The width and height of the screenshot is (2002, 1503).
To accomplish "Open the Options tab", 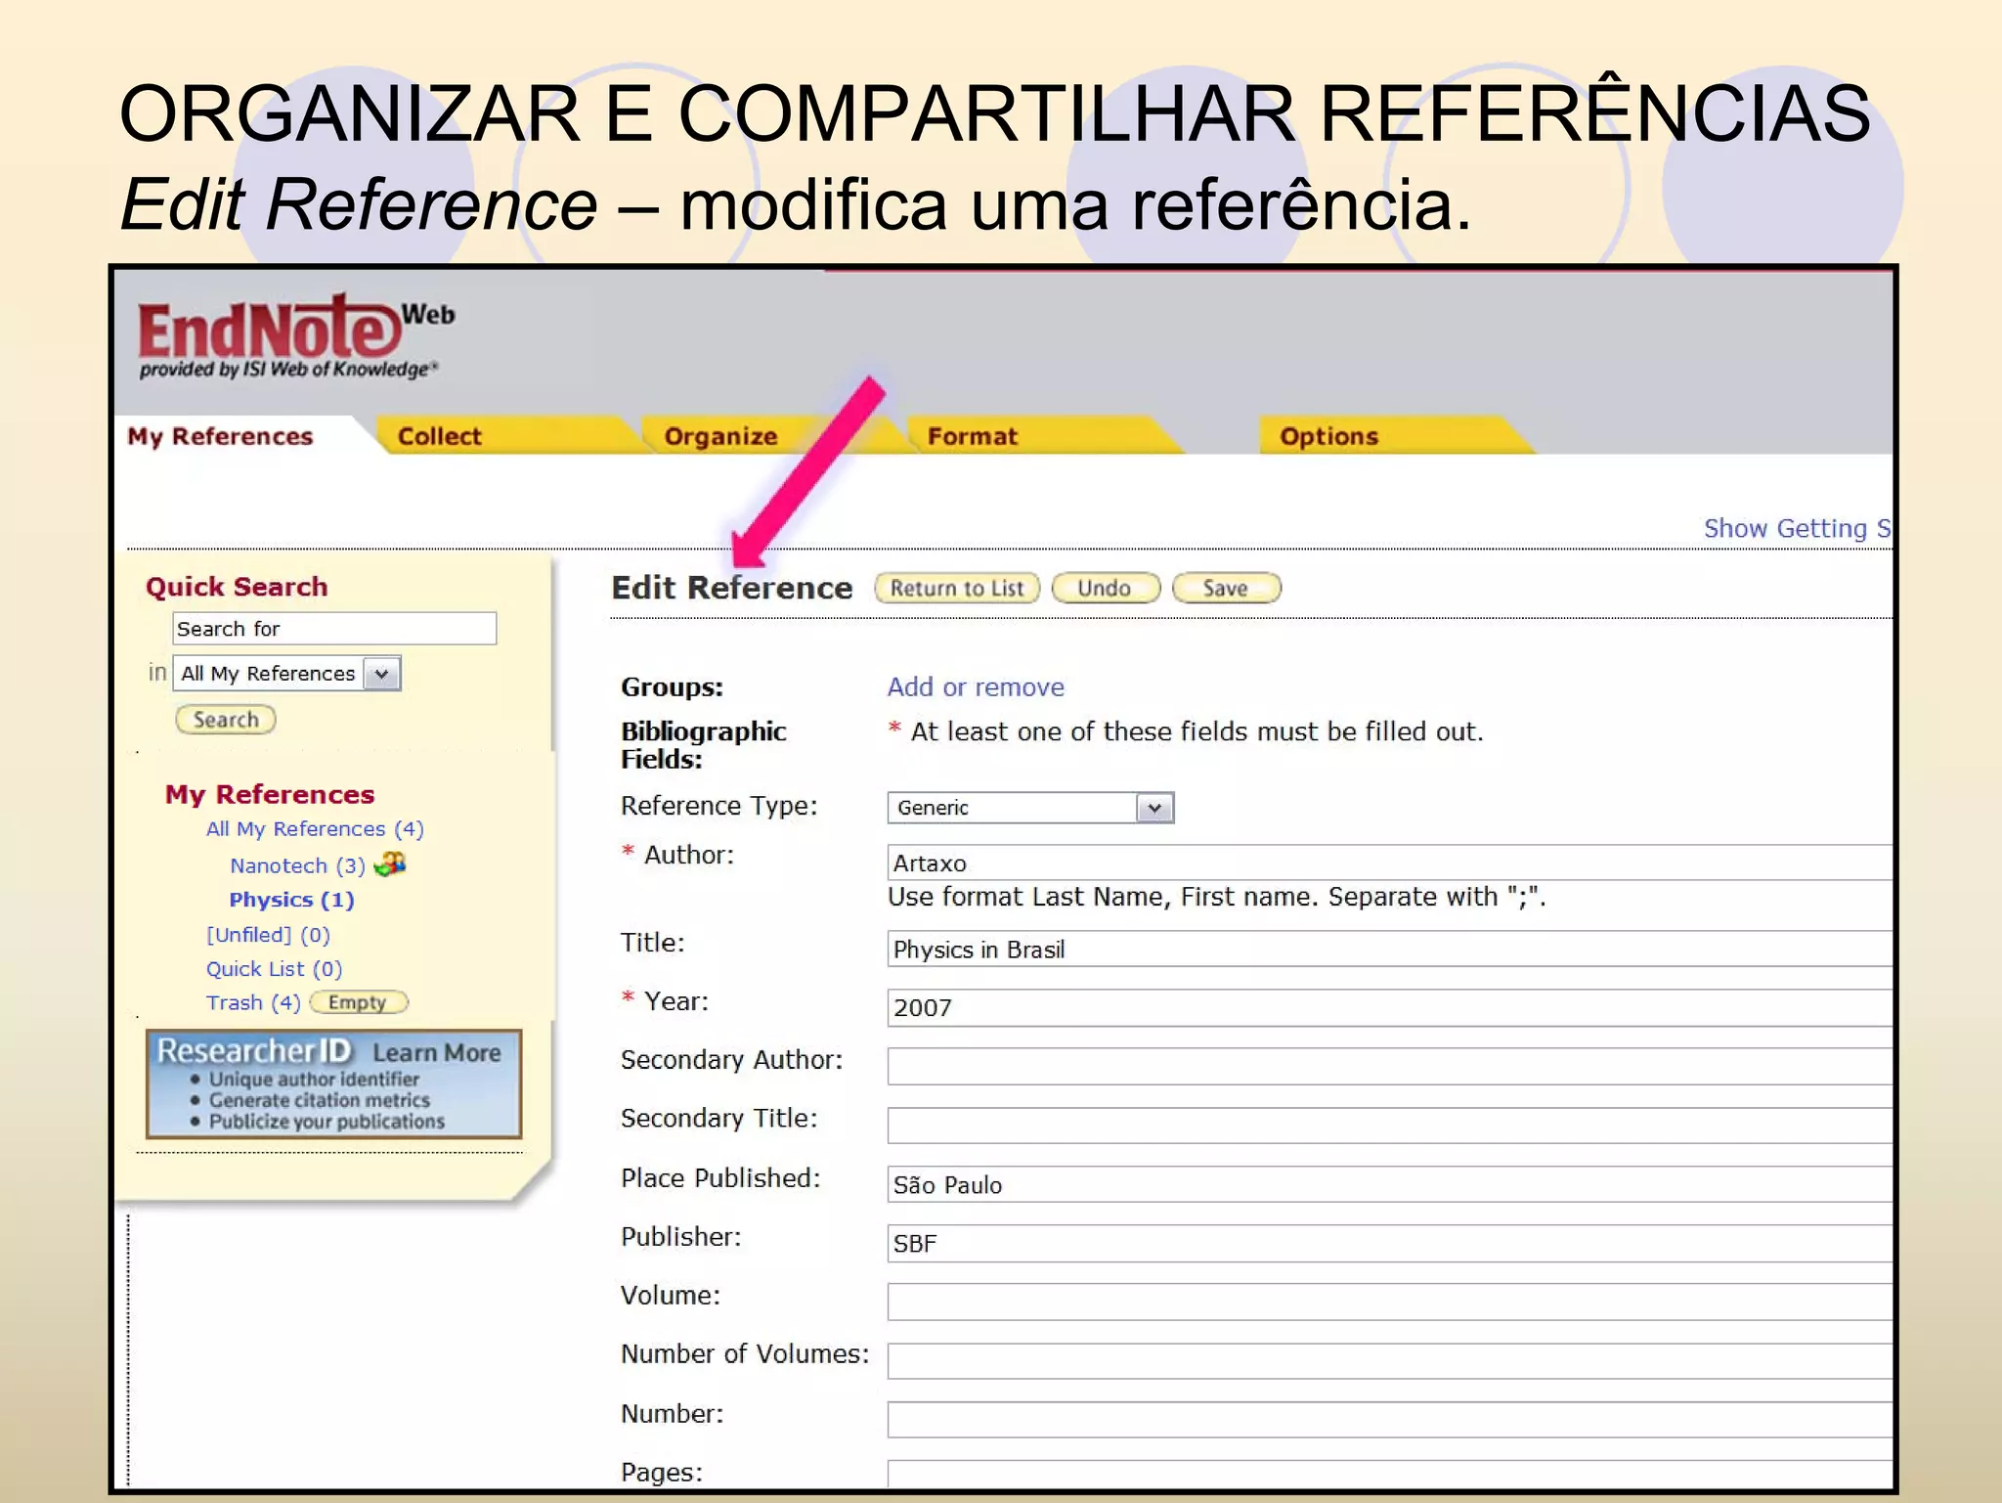I will pos(1329,436).
